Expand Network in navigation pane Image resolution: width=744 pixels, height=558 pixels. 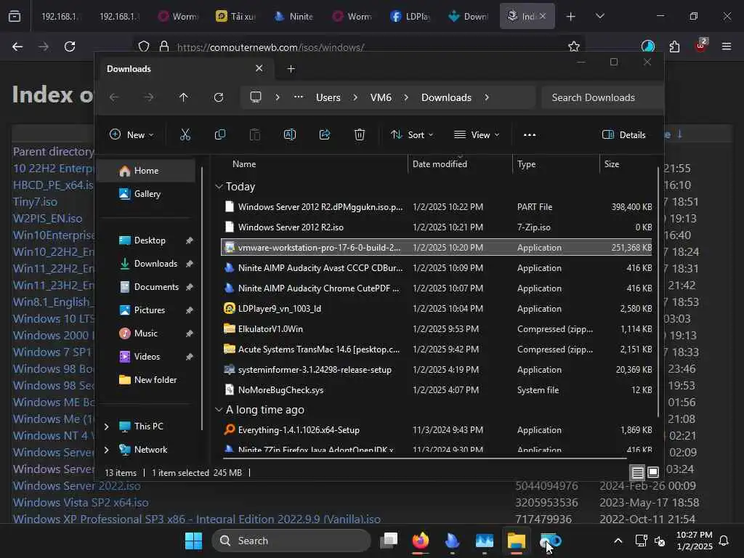coord(107,449)
